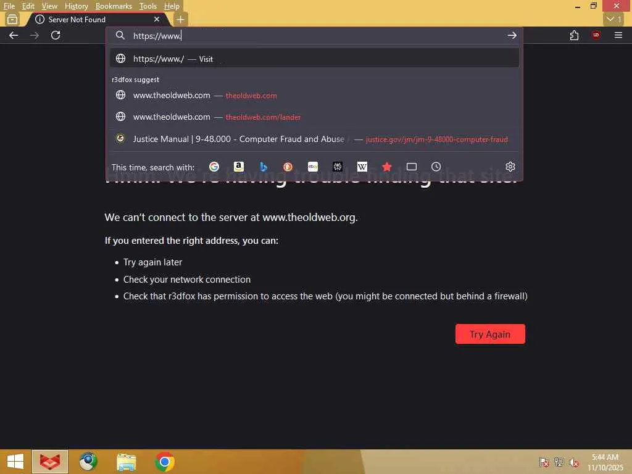
Task: Open the Help menu
Action: tap(172, 6)
